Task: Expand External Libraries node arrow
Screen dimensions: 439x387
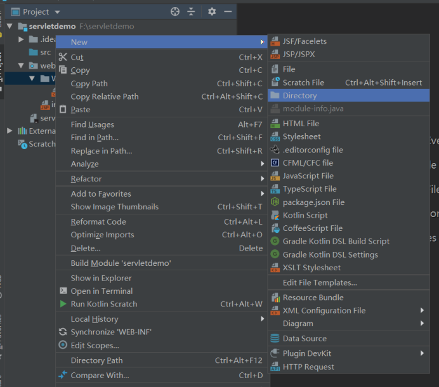Action: coord(10,131)
